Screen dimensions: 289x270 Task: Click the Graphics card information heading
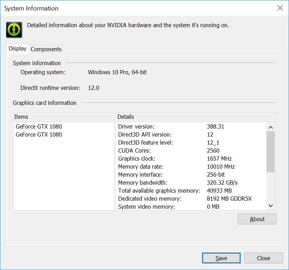coord(45,103)
